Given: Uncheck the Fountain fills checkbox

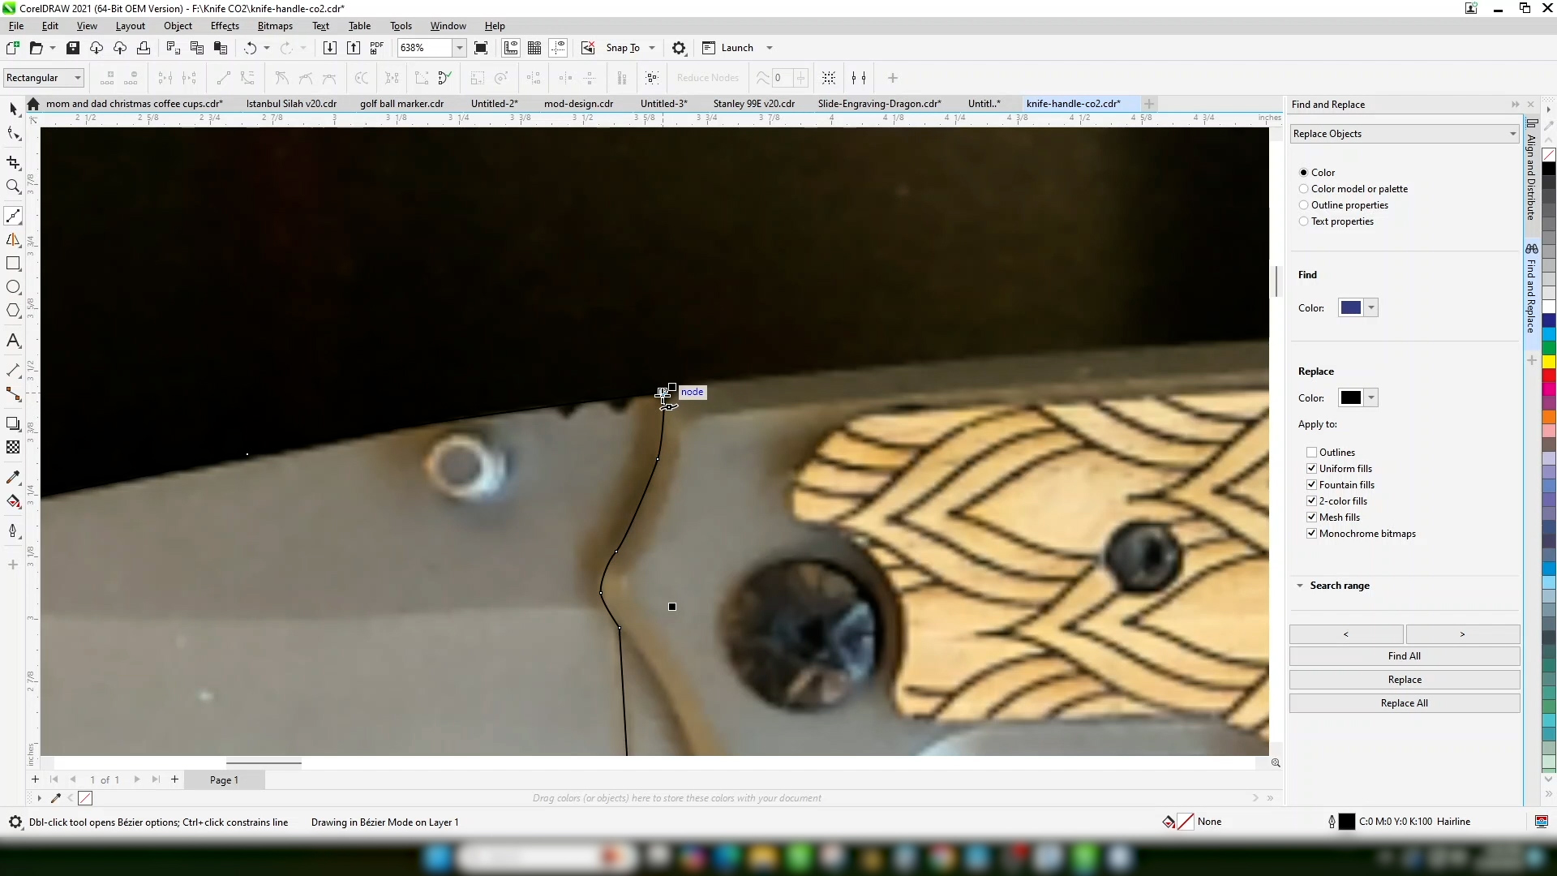Looking at the screenshot, I should pos(1311,485).
